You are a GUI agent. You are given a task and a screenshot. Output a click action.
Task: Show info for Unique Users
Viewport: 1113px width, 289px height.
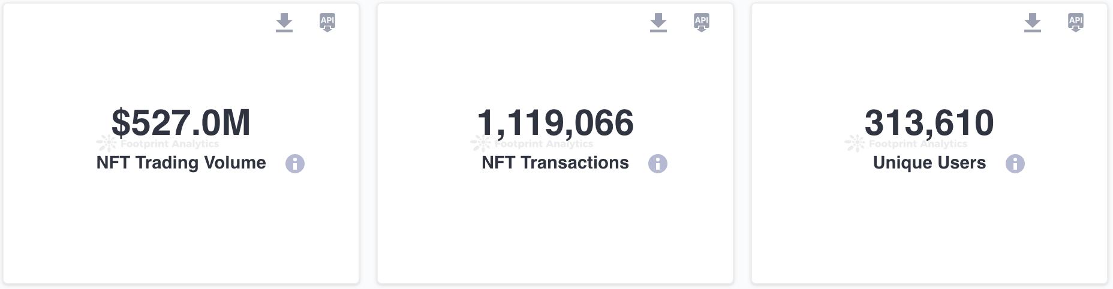pyautogui.click(x=1015, y=164)
